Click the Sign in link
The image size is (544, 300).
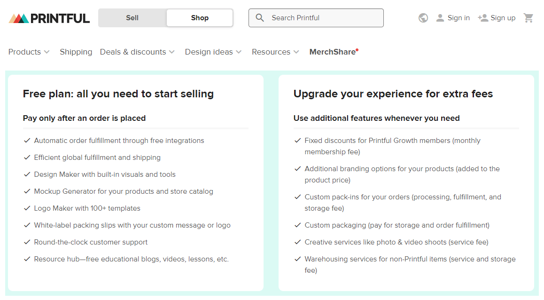[x=459, y=18]
